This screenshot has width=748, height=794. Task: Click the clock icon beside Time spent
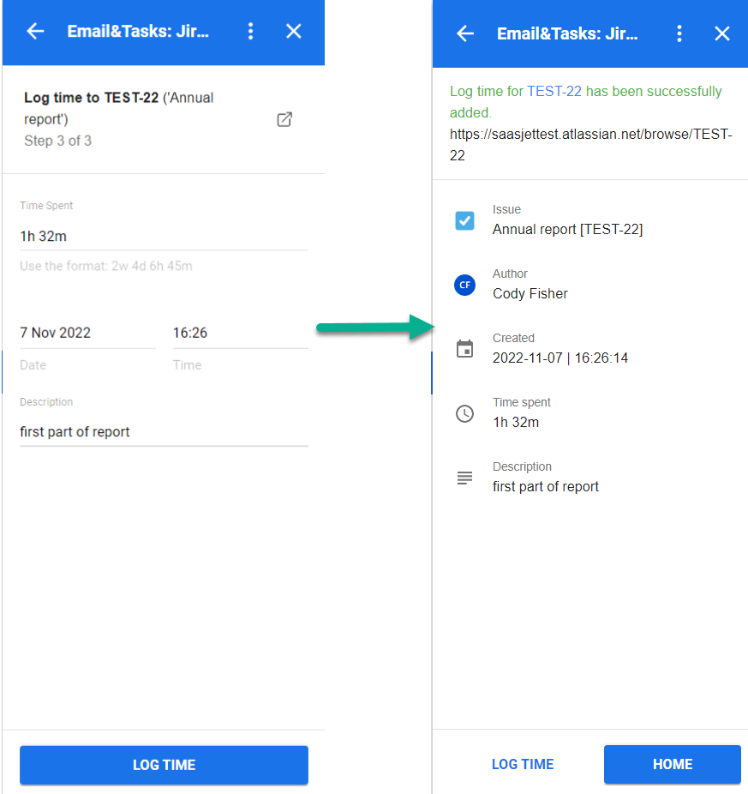point(464,413)
